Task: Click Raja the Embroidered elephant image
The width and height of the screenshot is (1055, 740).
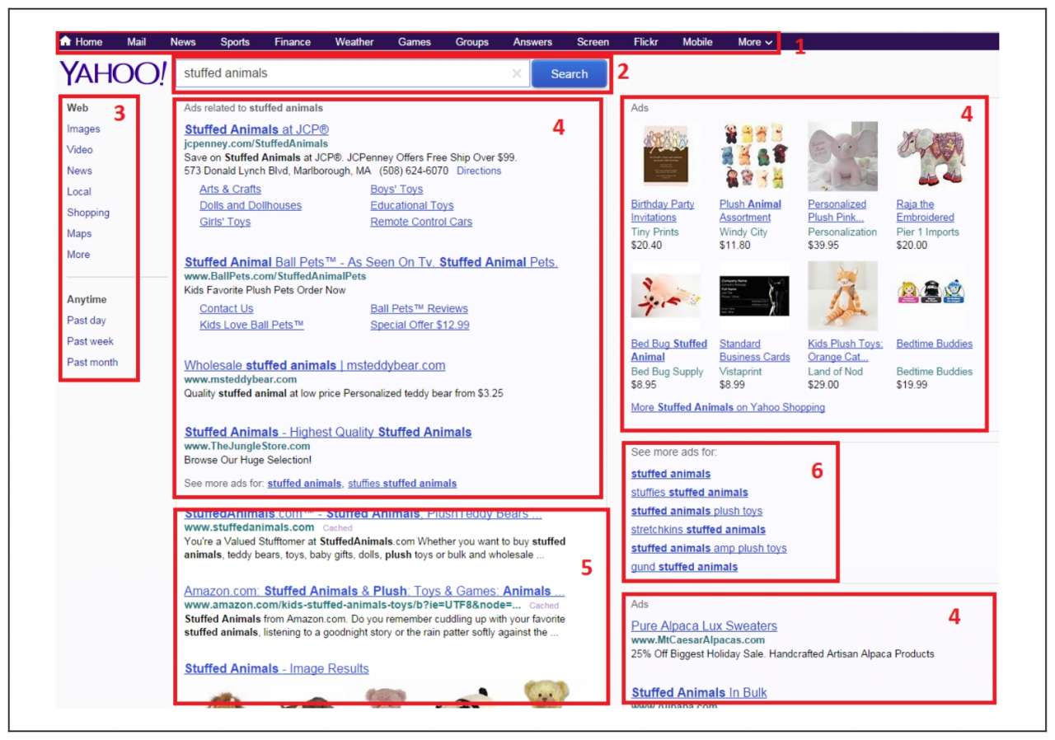Action: [x=931, y=157]
